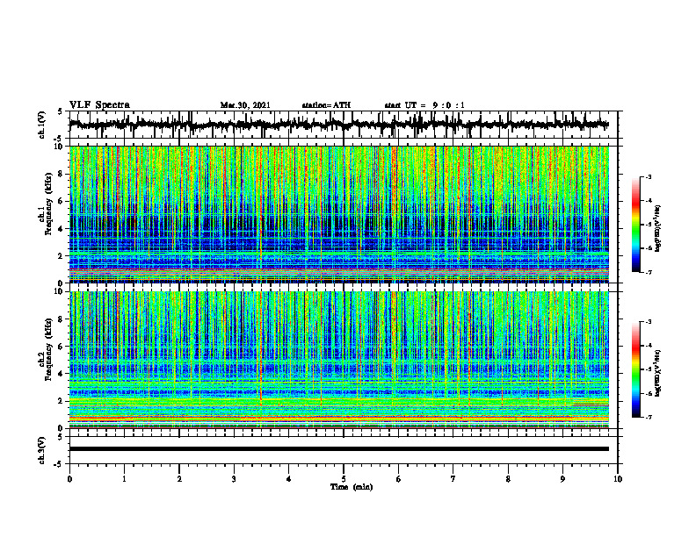Click time axis tick label "3"
696x537 pixels.
234,479
